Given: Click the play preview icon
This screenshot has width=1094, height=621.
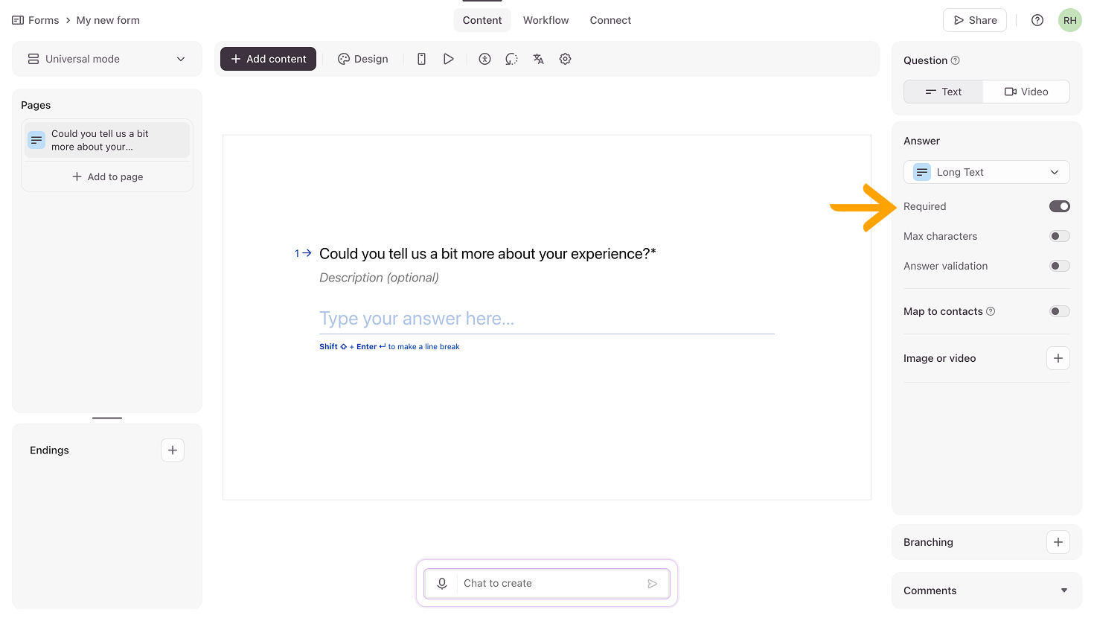Looking at the screenshot, I should [448, 59].
